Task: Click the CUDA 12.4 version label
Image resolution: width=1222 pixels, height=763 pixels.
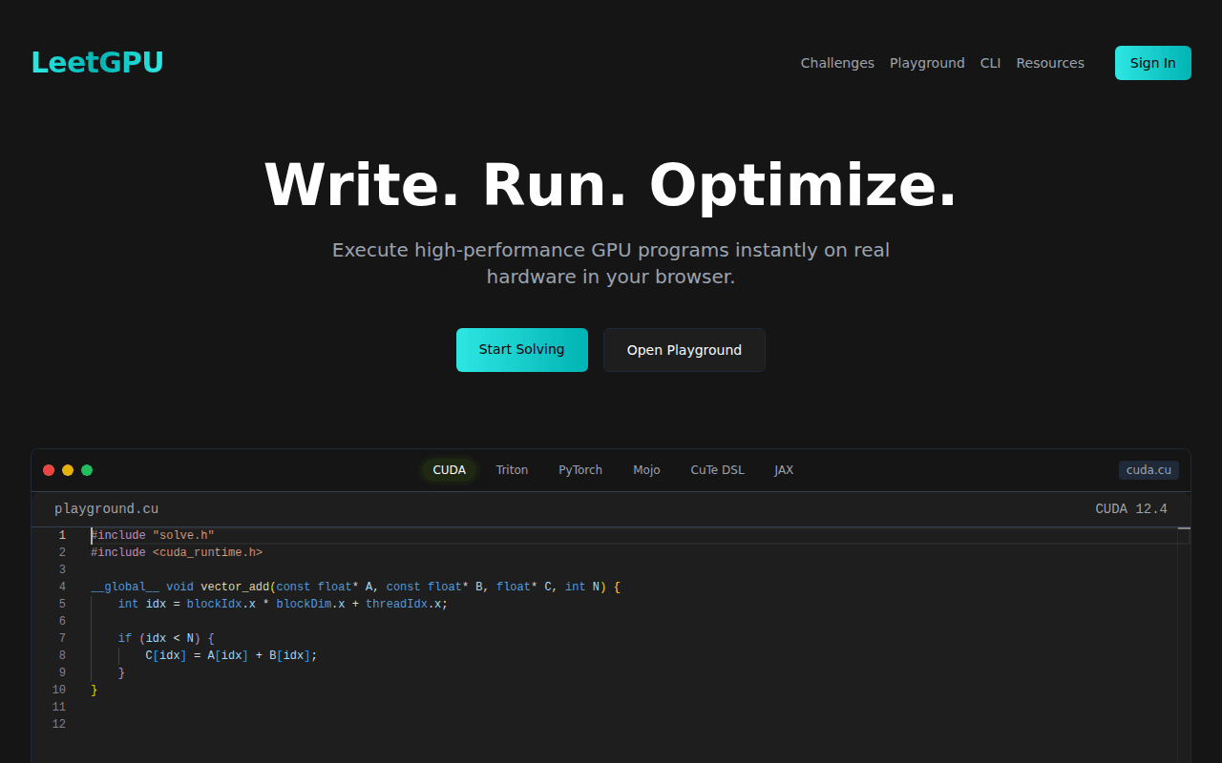Action: (x=1131, y=509)
